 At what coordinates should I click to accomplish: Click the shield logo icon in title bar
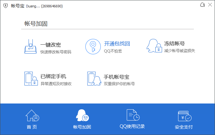[5, 6]
